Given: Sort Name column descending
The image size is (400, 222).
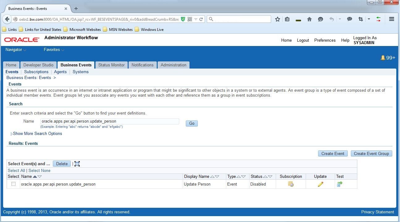Looking at the screenshot, I should click(x=40, y=177).
